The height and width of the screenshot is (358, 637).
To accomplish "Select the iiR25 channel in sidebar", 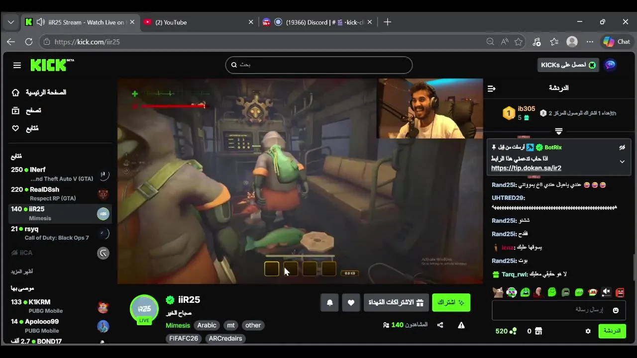I will 60,213.
